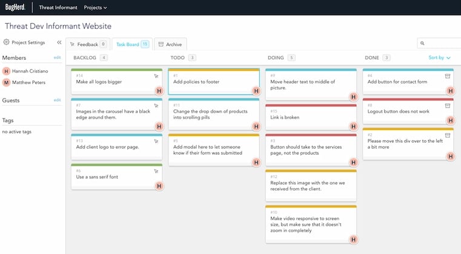Switch to the Feedback tab

[x=87, y=44]
